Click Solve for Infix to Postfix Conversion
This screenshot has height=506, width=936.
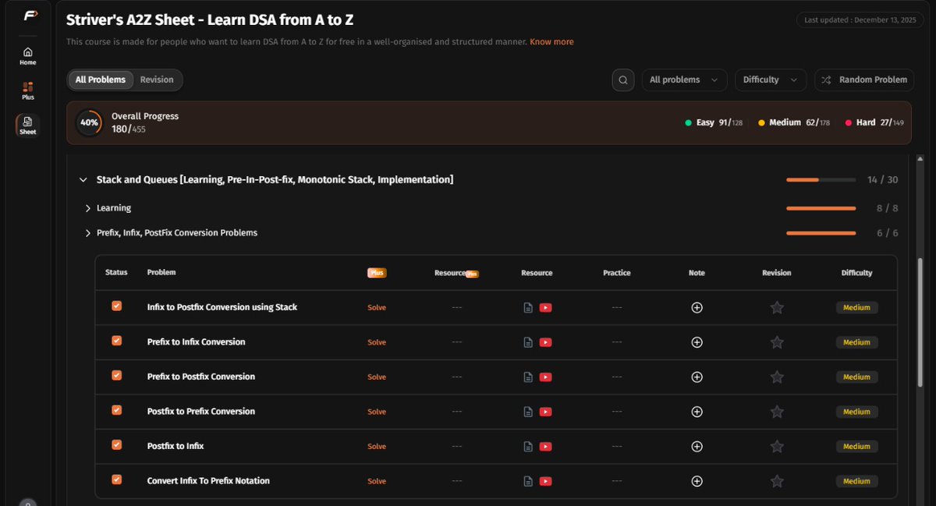[x=377, y=307]
